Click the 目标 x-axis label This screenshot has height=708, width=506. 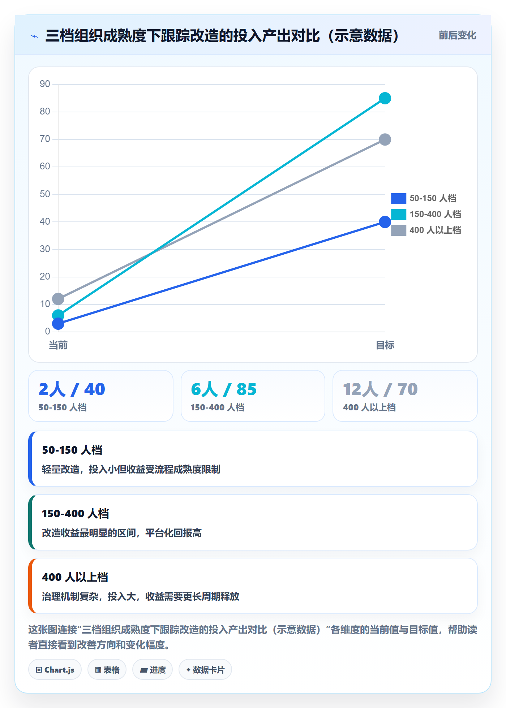[385, 345]
